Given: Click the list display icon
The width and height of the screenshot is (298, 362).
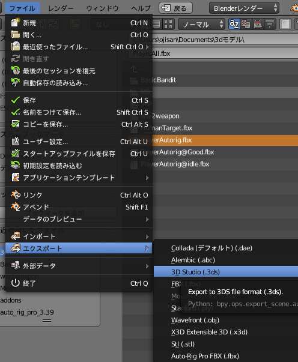Looking at the screenshot, I should point(157,24).
